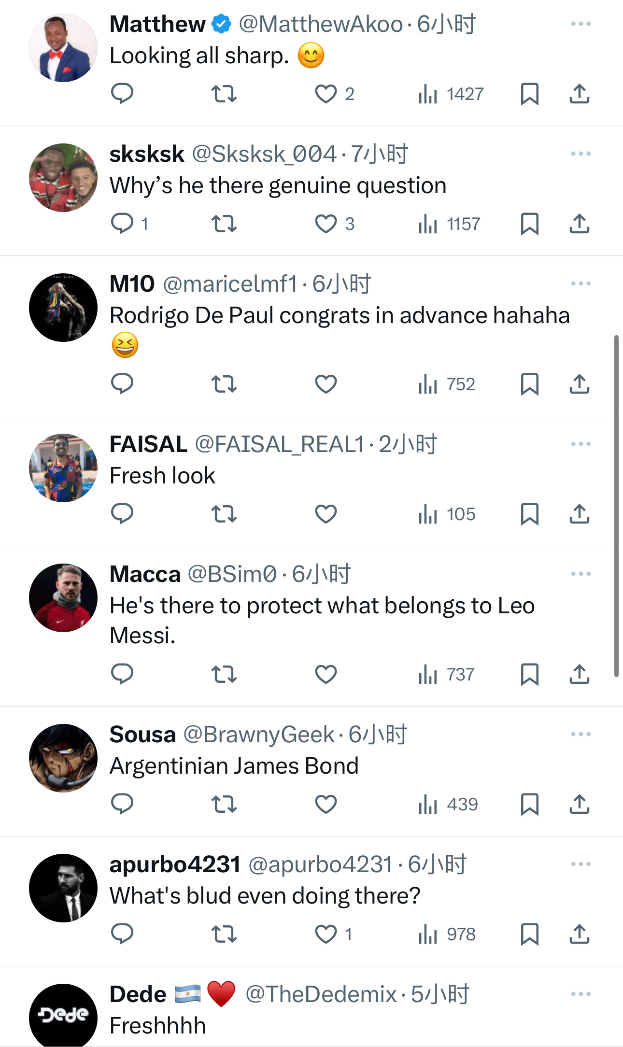This screenshot has width=623, height=1047.
Task: Like Matthew's "Looking all sharp" reply
Action: [326, 94]
